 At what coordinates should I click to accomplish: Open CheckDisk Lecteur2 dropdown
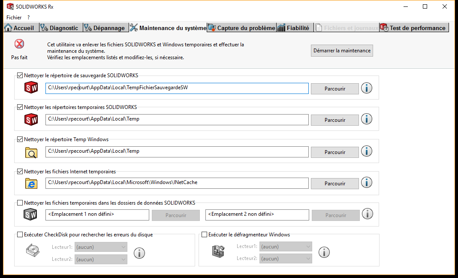(x=101, y=259)
